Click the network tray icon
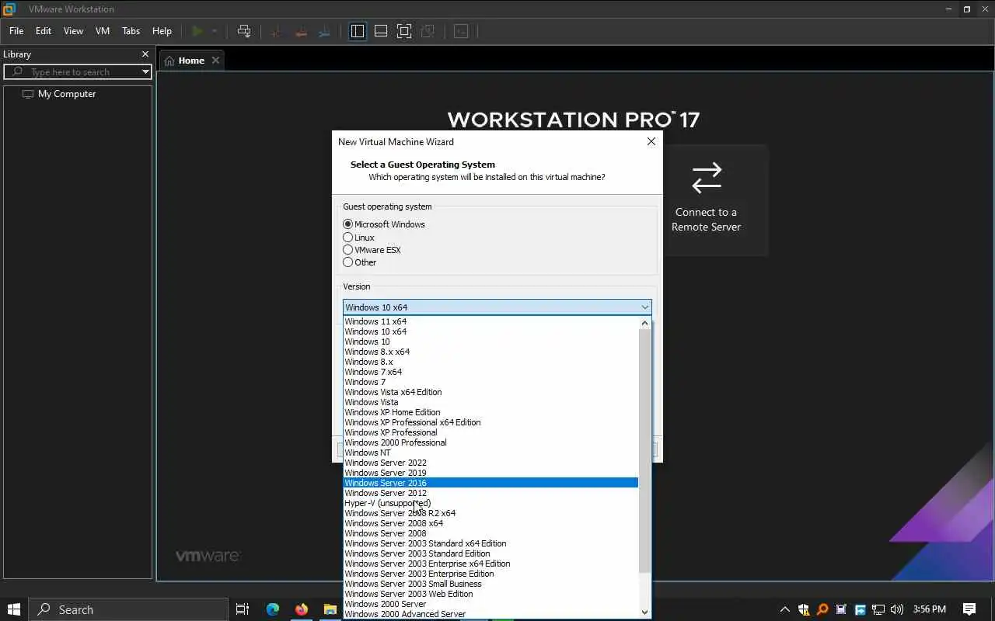 point(878,609)
